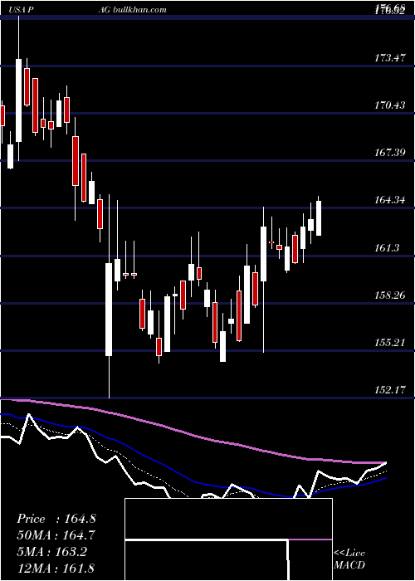Click the 170.43 price axis label

point(390,105)
